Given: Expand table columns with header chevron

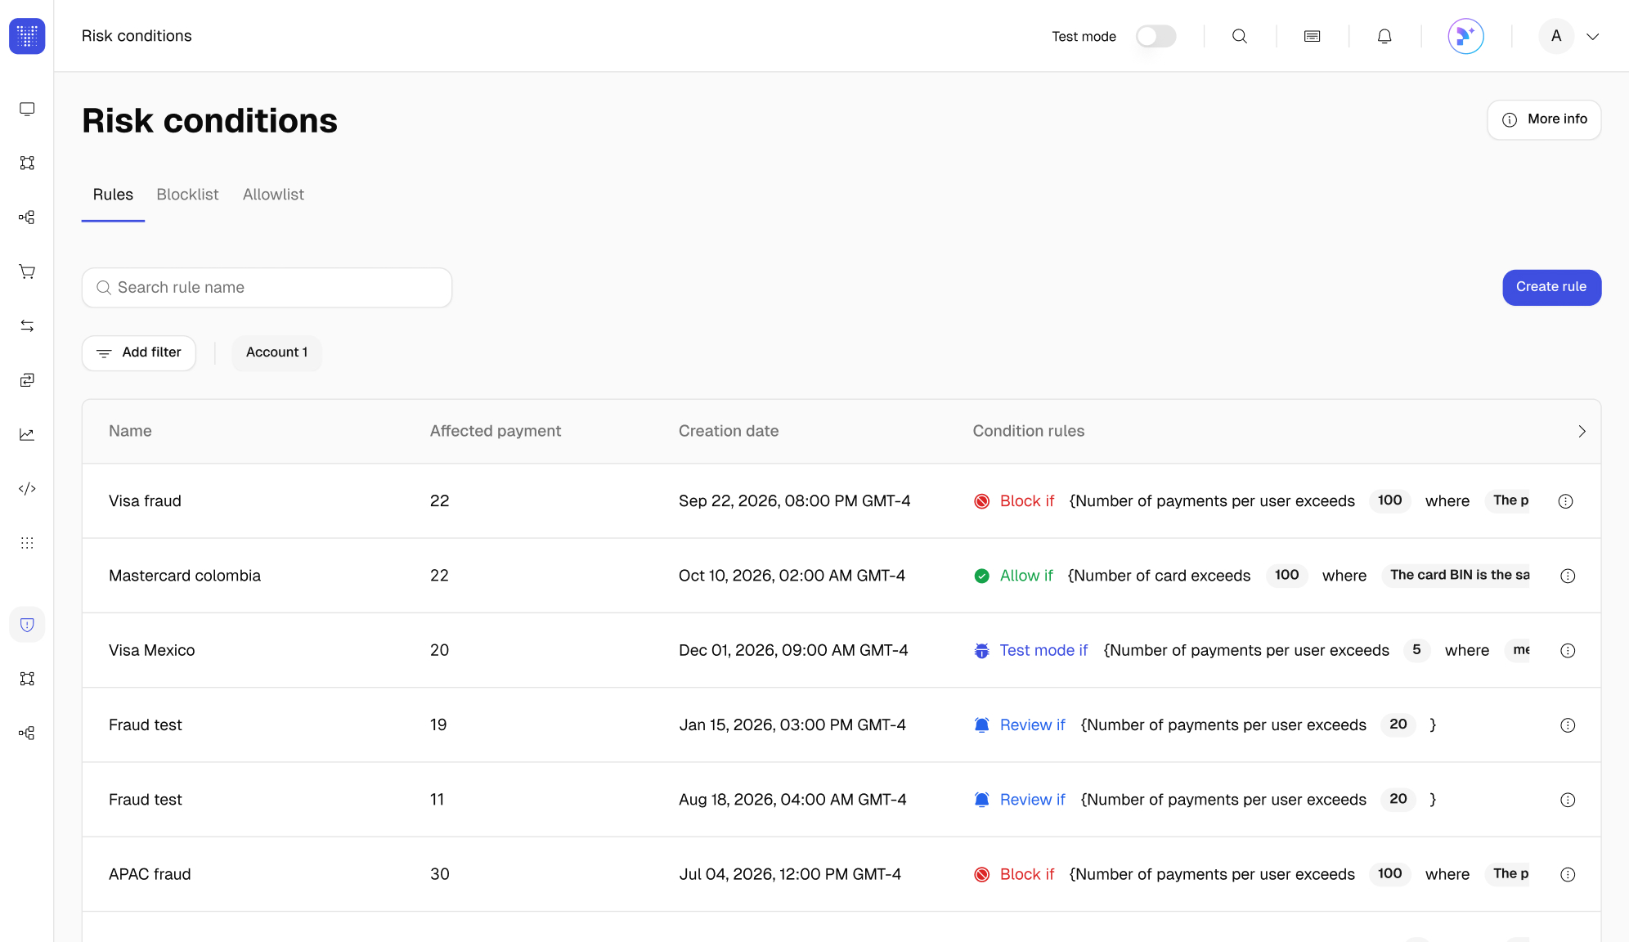Looking at the screenshot, I should [1582, 431].
